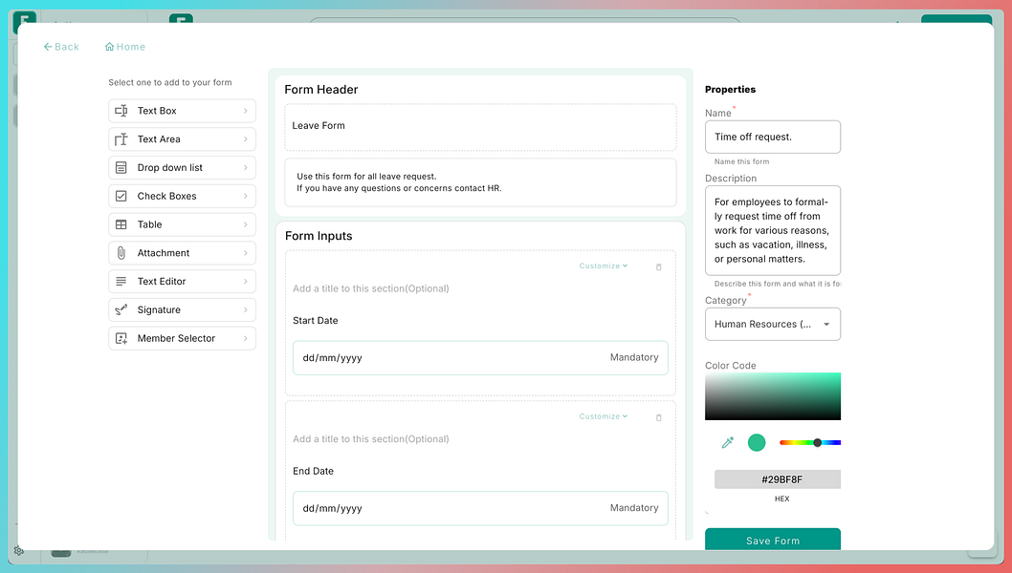
Task: Click the Start Date label
Action: click(315, 320)
